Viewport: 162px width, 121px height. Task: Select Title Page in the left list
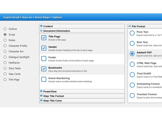(x=5, y=80)
